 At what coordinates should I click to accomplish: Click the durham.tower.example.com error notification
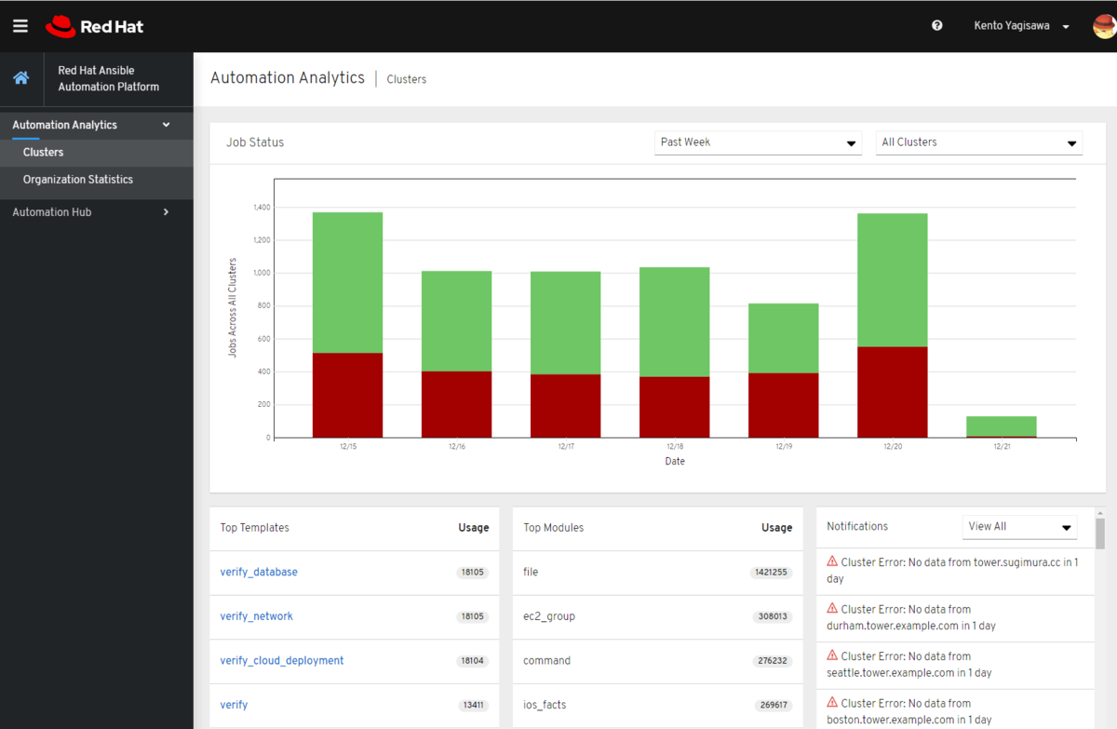click(956, 617)
